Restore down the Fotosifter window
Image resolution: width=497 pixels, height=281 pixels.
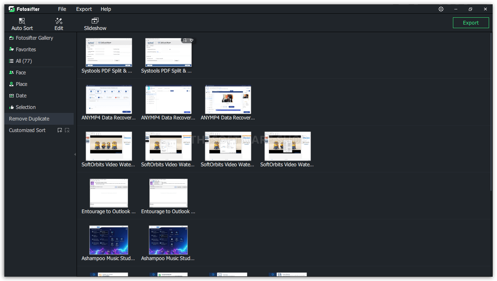(470, 9)
